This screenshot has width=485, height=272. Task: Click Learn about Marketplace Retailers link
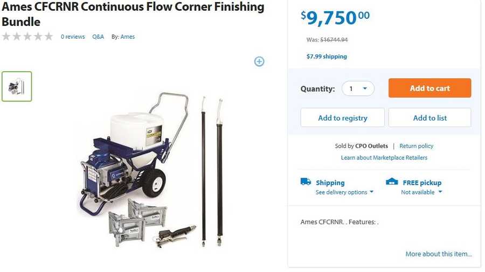tap(384, 158)
